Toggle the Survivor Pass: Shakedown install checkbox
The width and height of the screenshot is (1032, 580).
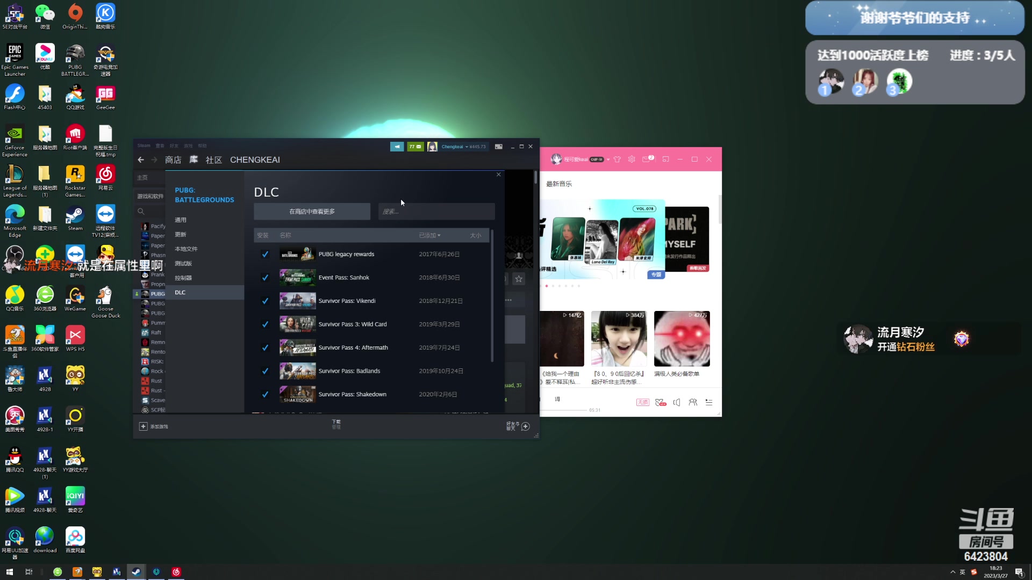click(265, 395)
